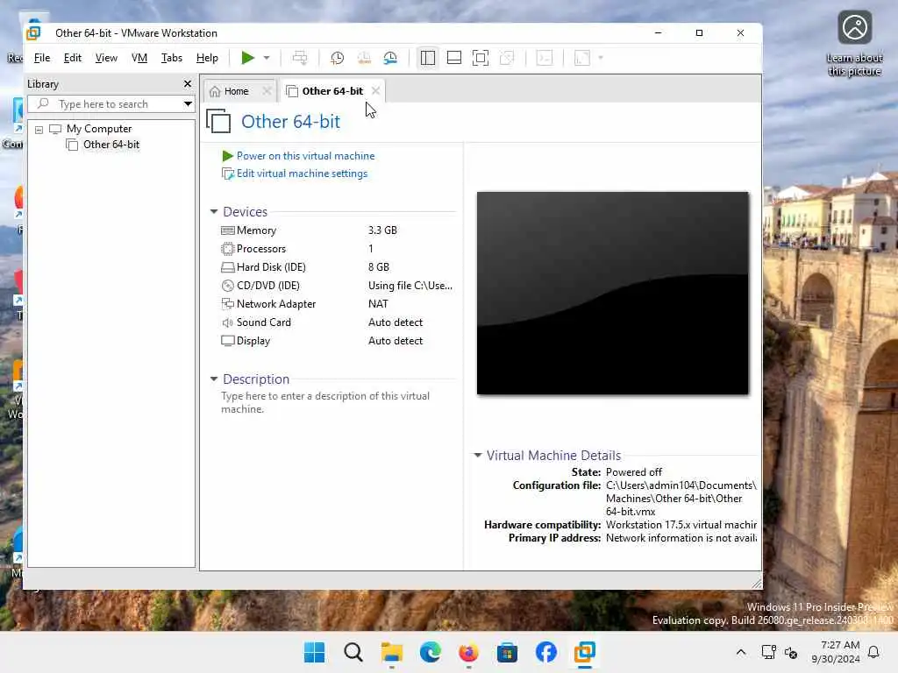The height and width of the screenshot is (673, 898).
Task: Click the taskbar clock and date
Action: pos(835,652)
